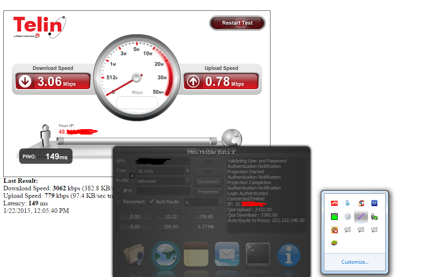Click the APN input field

(163, 161)
